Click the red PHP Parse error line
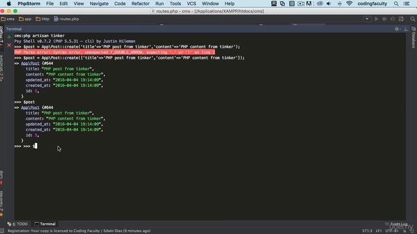 pos(115,52)
